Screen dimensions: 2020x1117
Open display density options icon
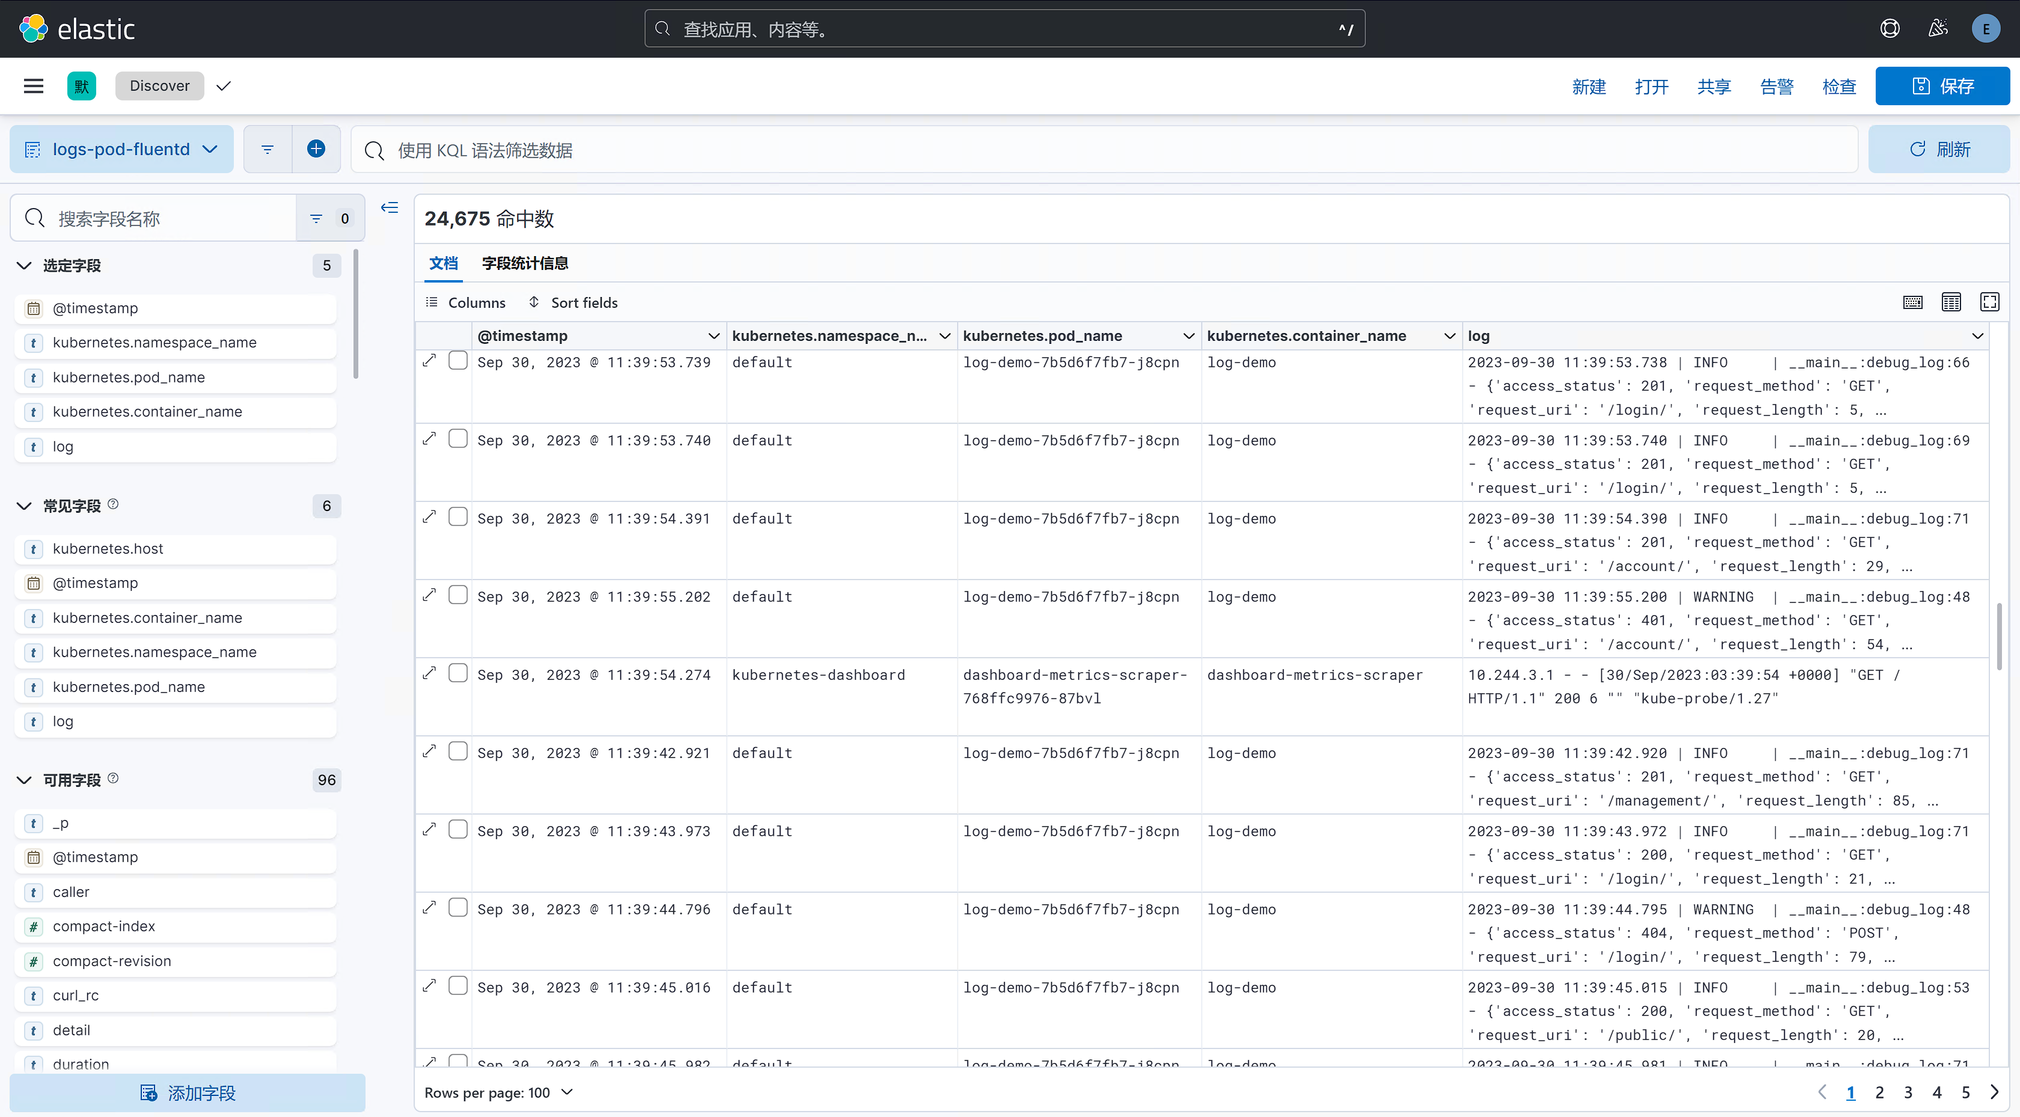coord(1951,302)
